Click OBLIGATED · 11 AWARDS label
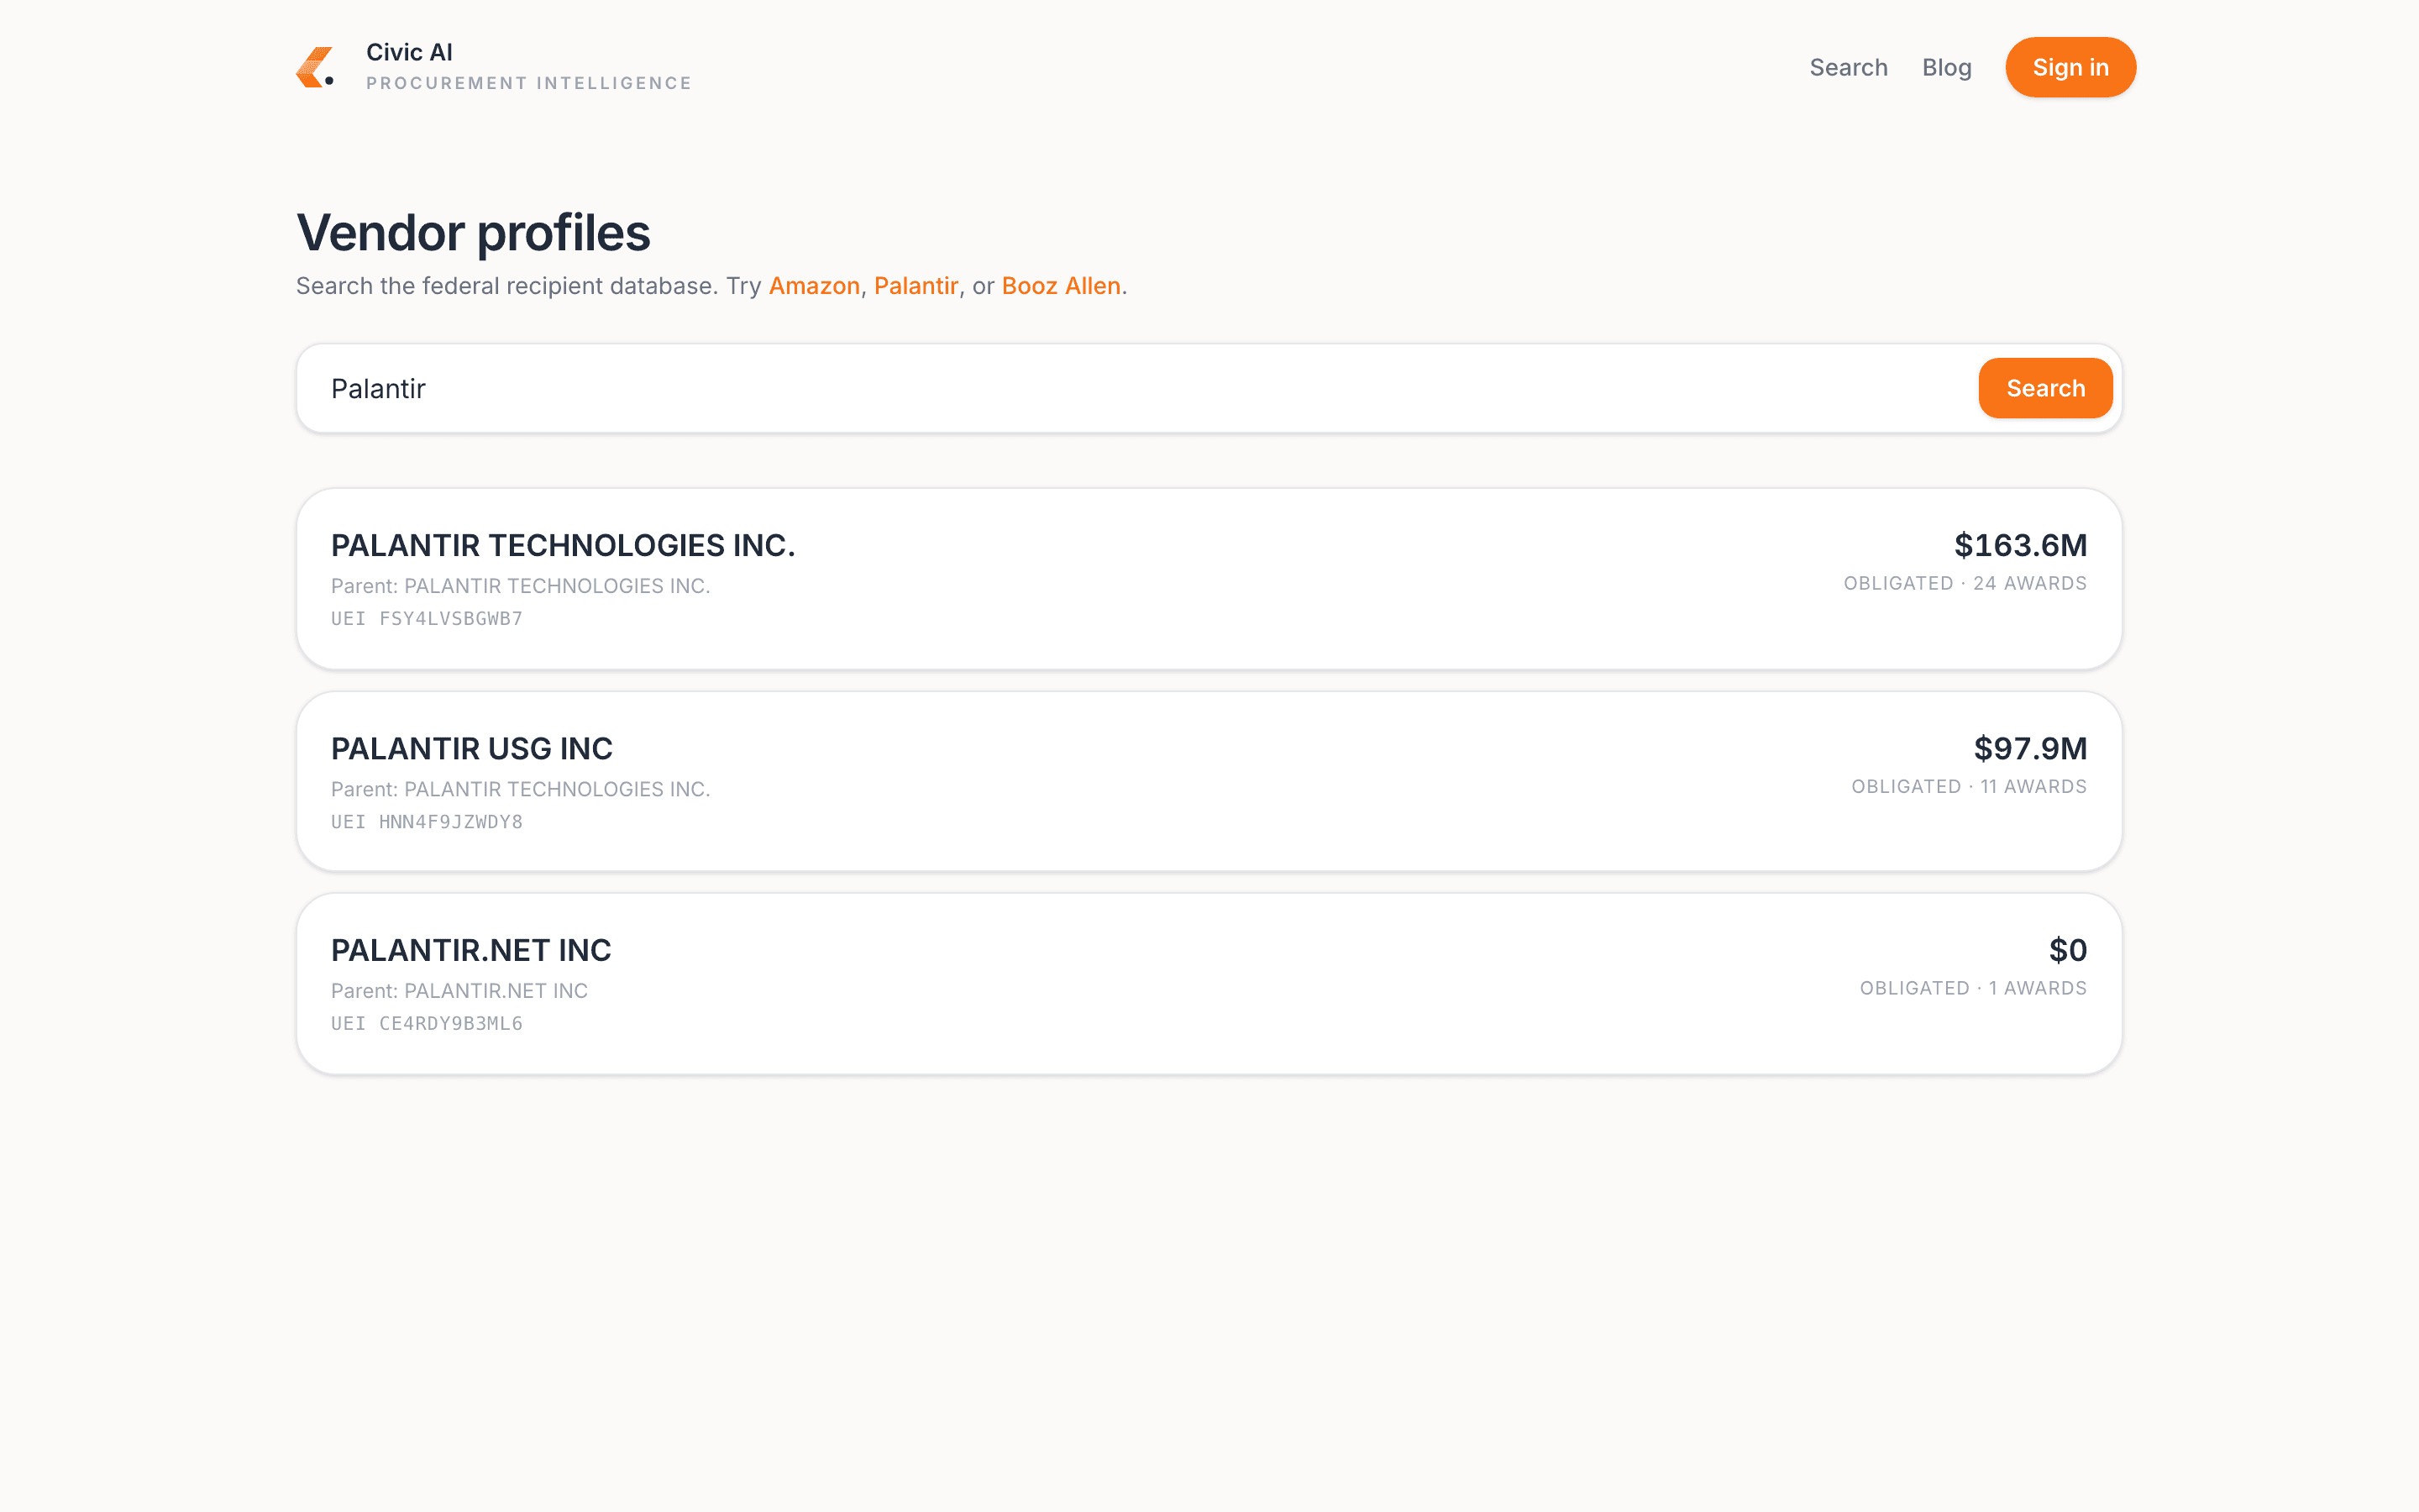Image resolution: width=2419 pixels, height=1512 pixels. [1969, 786]
